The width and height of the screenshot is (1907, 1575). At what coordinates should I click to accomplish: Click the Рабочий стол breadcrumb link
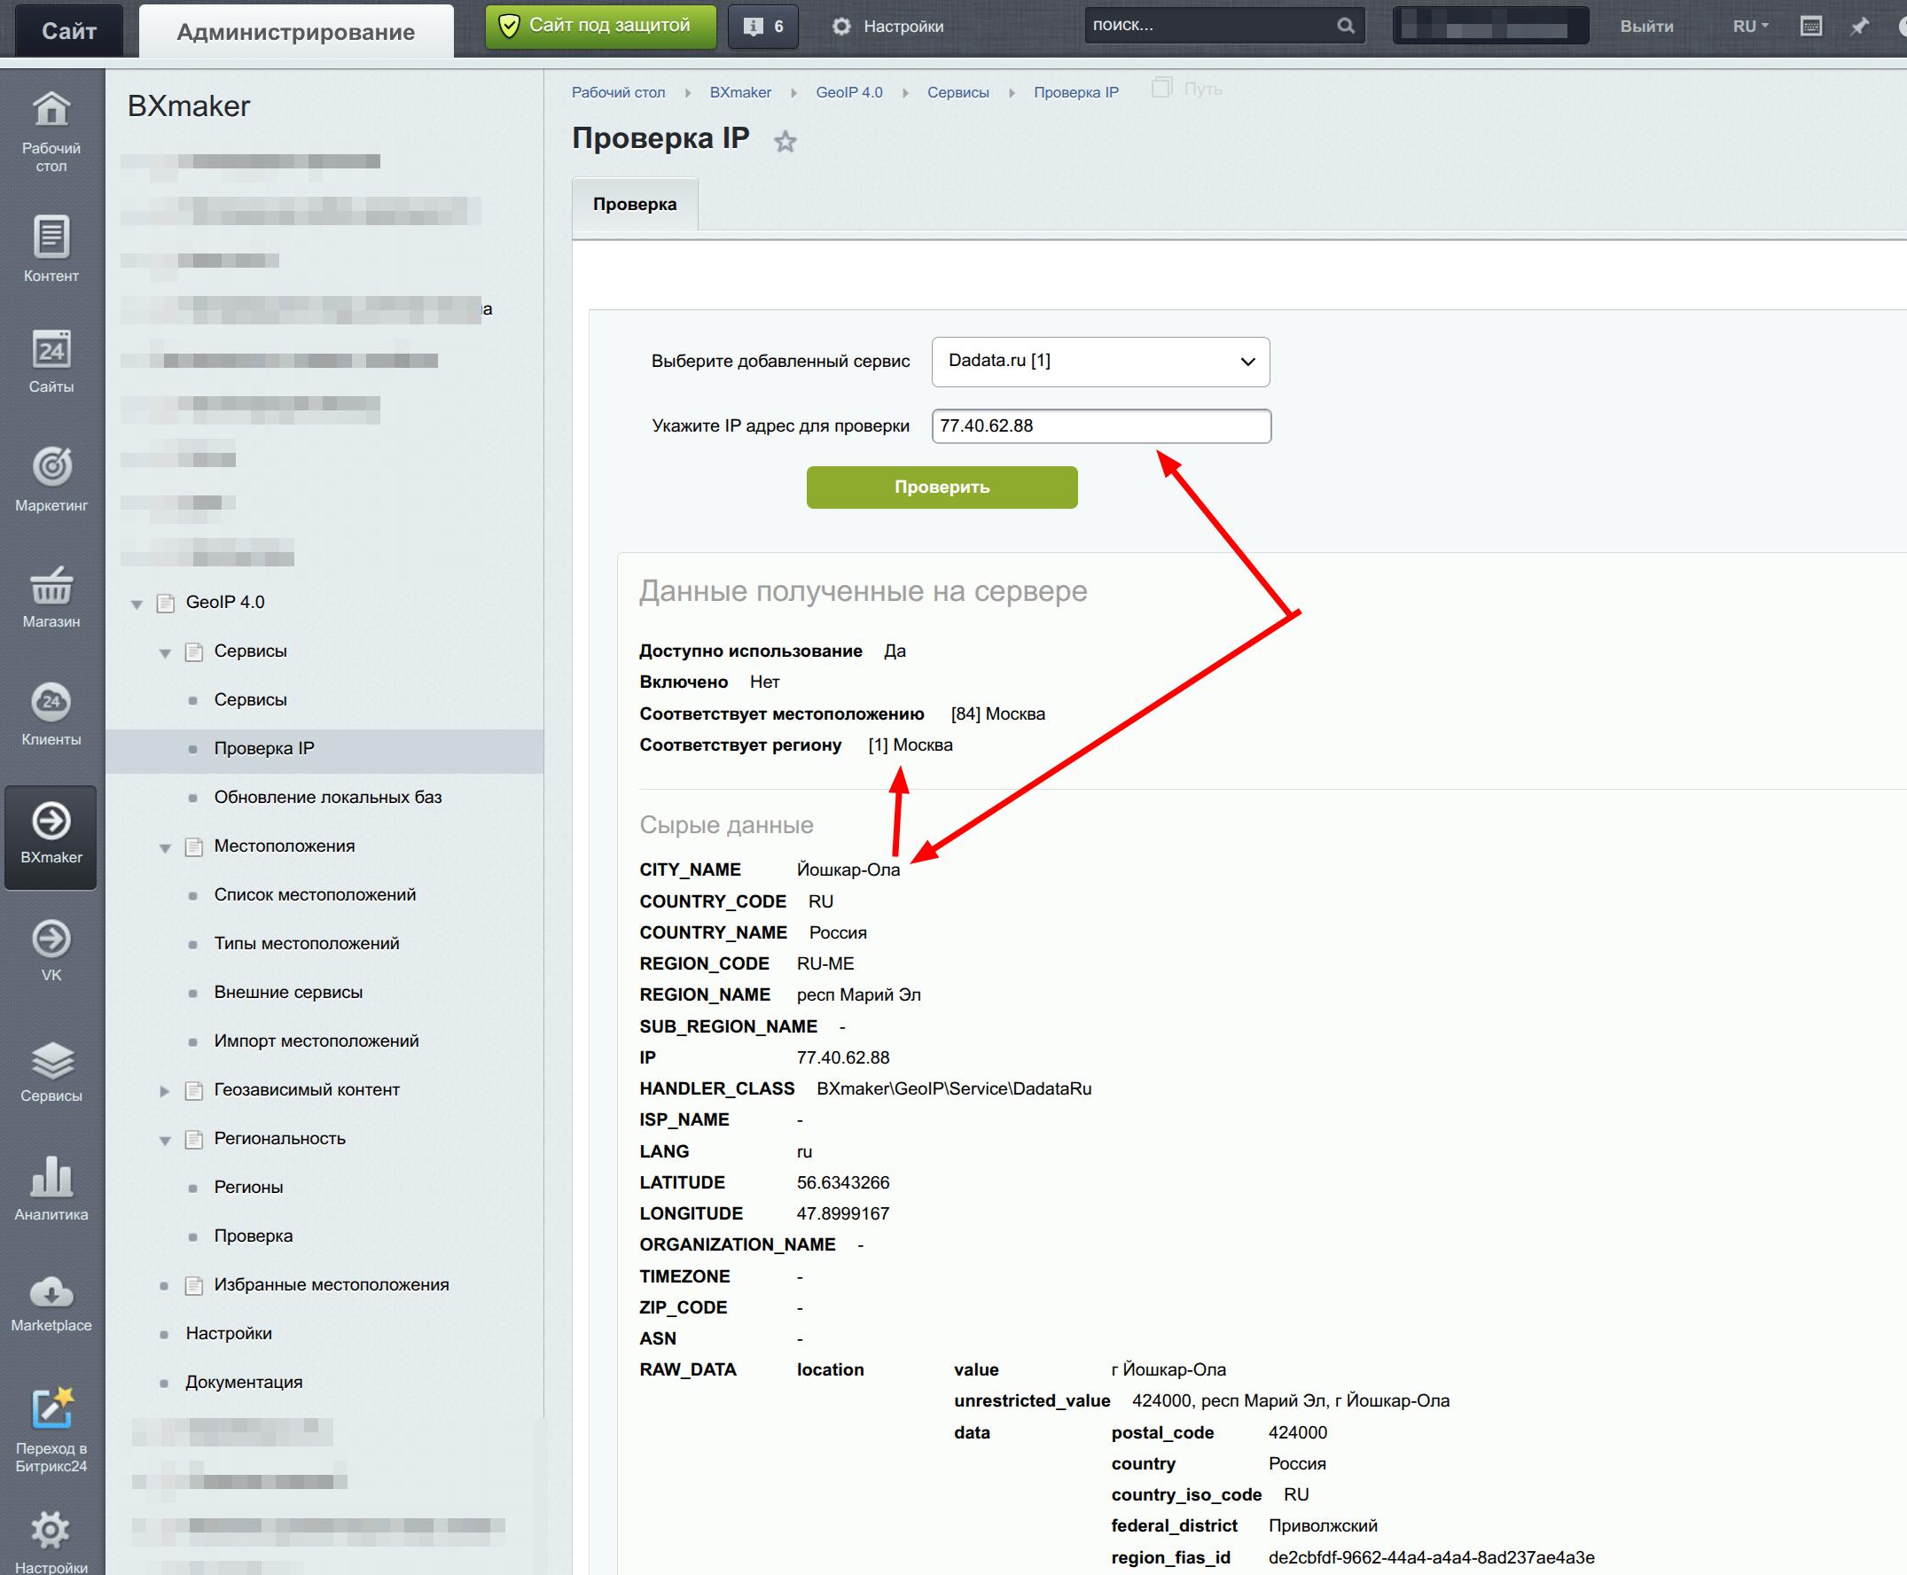618,92
